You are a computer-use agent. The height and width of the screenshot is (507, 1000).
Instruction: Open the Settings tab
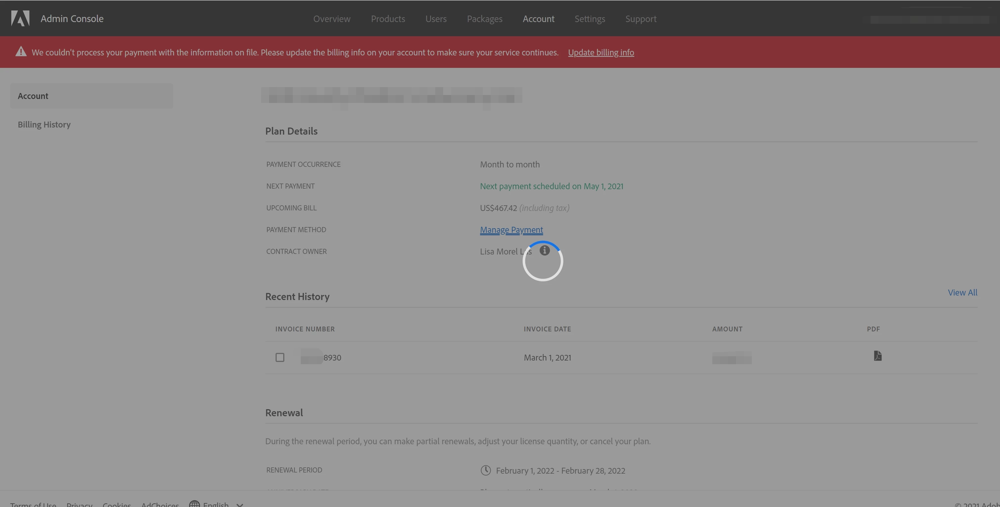click(590, 19)
